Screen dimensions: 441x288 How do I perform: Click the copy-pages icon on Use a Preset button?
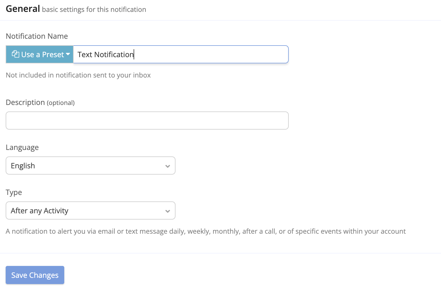pyautogui.click(x=16, y=54)
